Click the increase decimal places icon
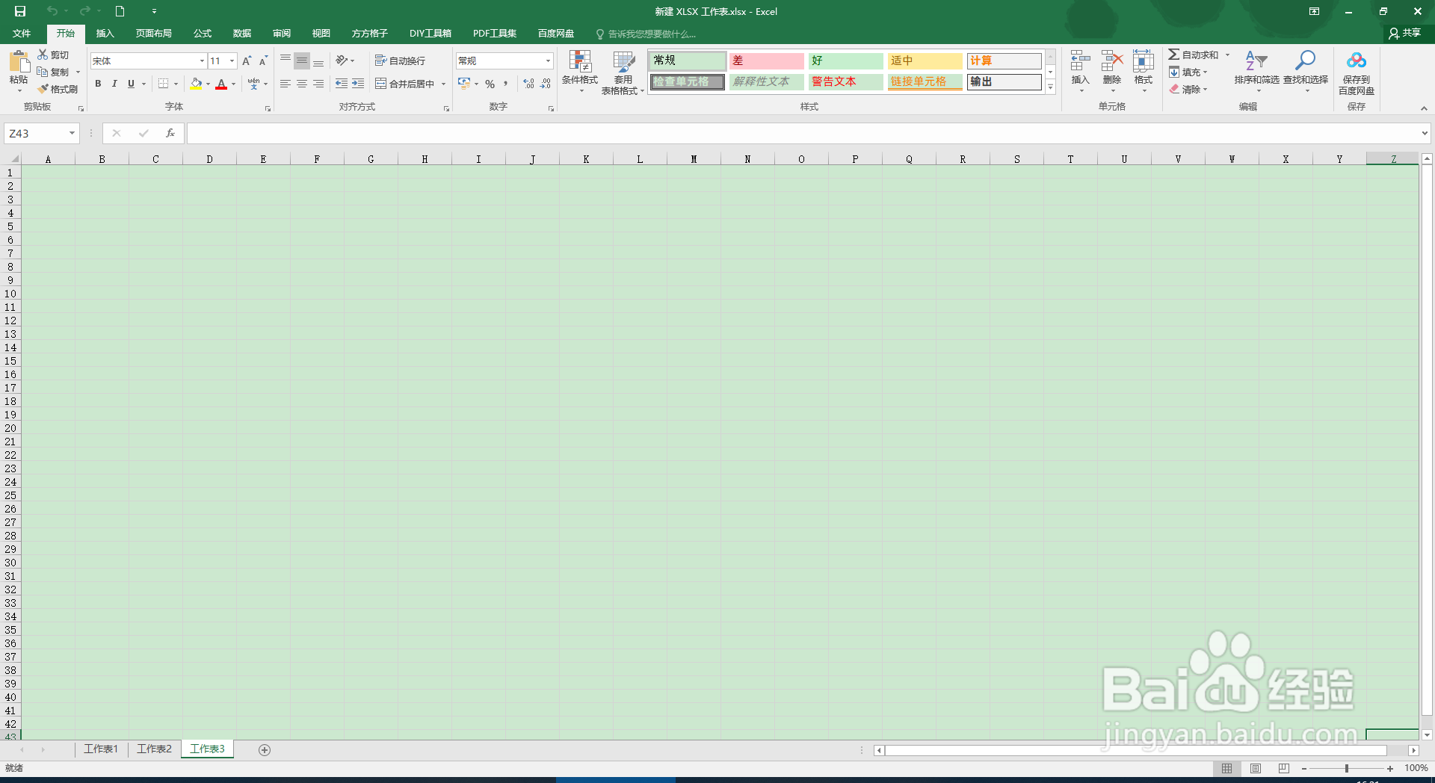Viewport: 1435px width, 783px height. coord(529,84)
